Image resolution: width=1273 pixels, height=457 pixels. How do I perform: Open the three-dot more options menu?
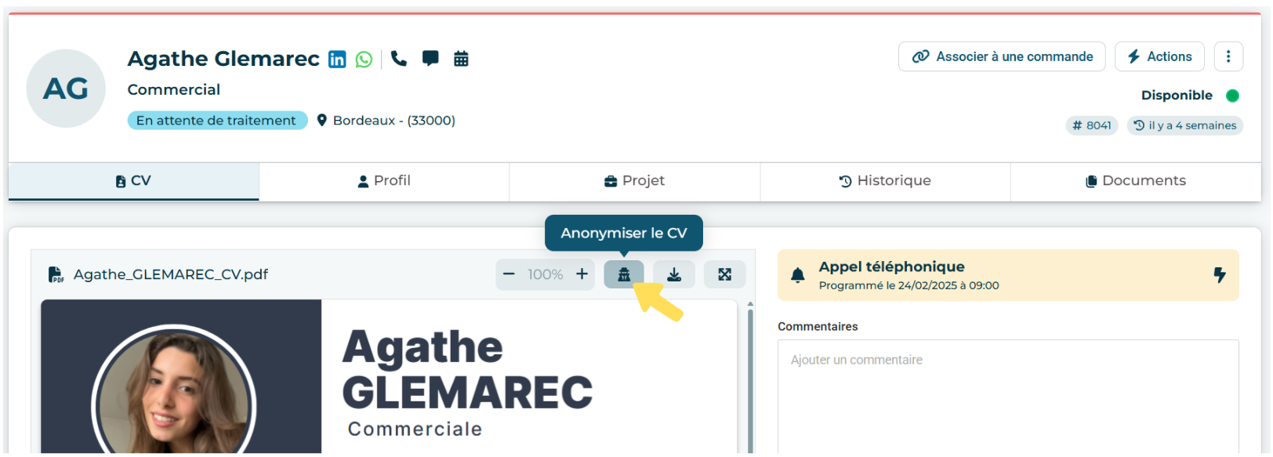[x=1228, y=56]
